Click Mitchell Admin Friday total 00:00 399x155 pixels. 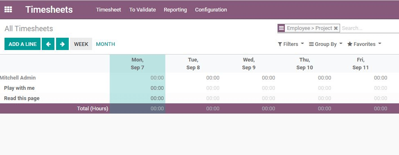[381, 78]
